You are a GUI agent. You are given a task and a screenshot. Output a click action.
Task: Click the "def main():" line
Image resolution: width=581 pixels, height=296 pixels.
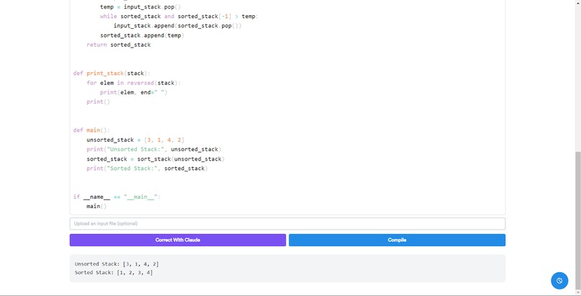92,130
